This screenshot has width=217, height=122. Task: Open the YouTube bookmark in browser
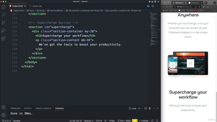199,11
